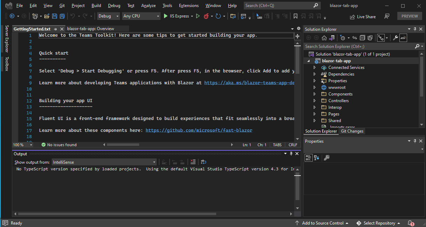Close the GettingStarted.txt tab
The image size is (426, 227).
point(62,29)
